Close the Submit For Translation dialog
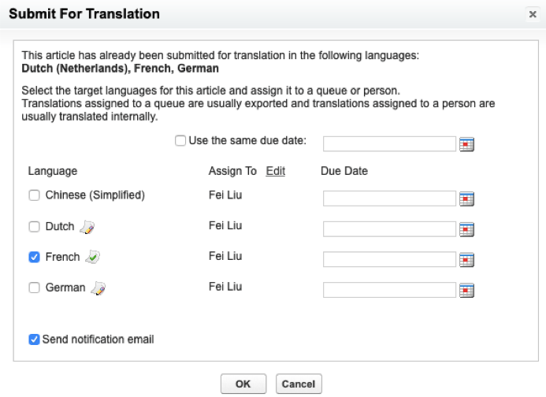The image size is (546, 397). click(533, 14)
